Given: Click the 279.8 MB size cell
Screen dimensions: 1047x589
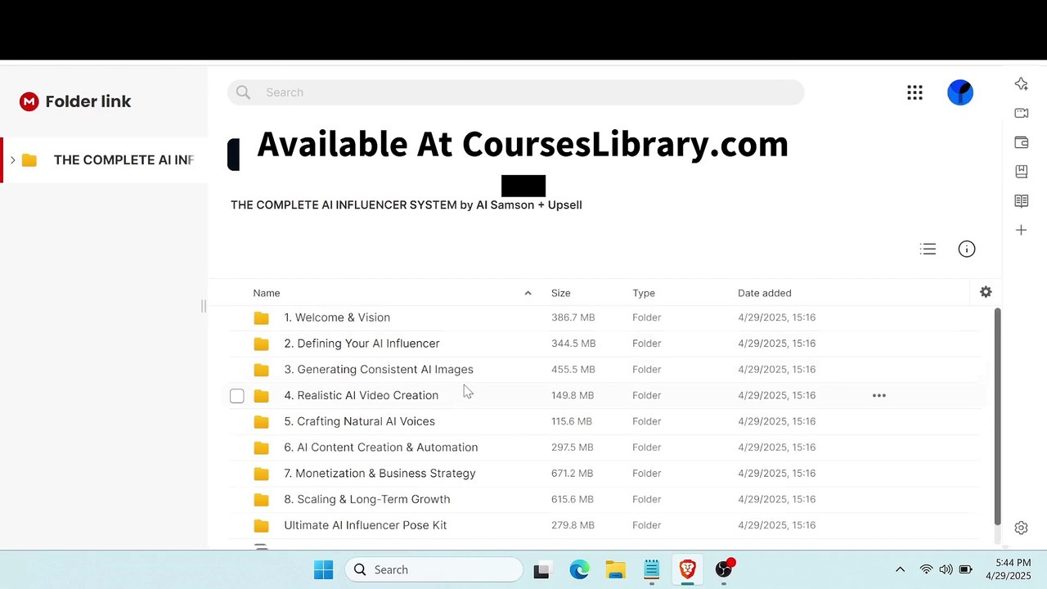Looking at the screenshot, I should (573, 525).
